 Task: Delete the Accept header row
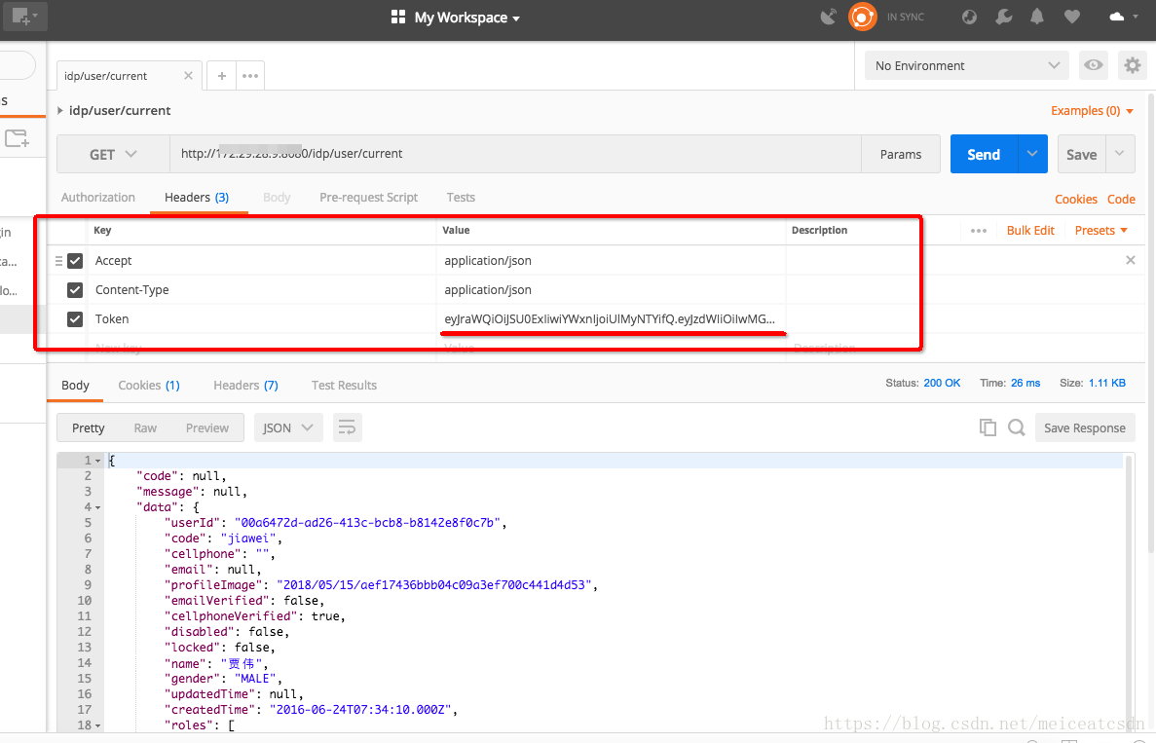[x=1131, y=260]
